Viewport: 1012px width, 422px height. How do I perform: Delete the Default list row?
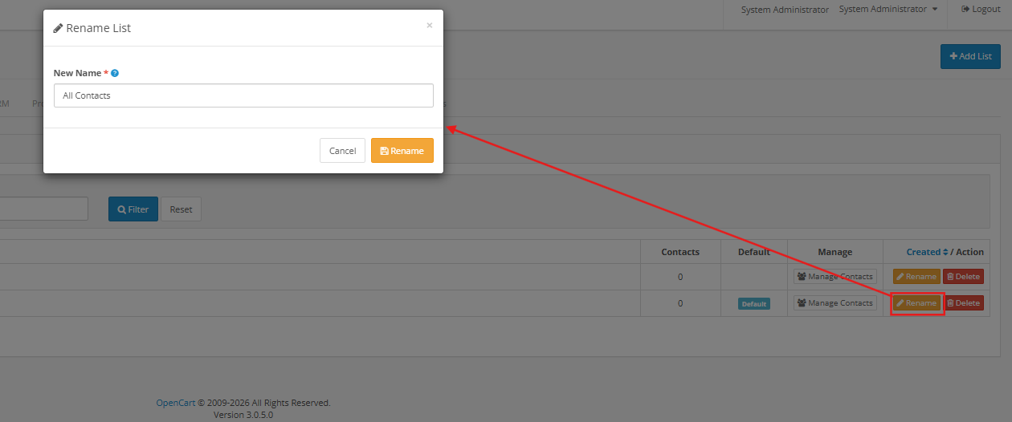963,303
